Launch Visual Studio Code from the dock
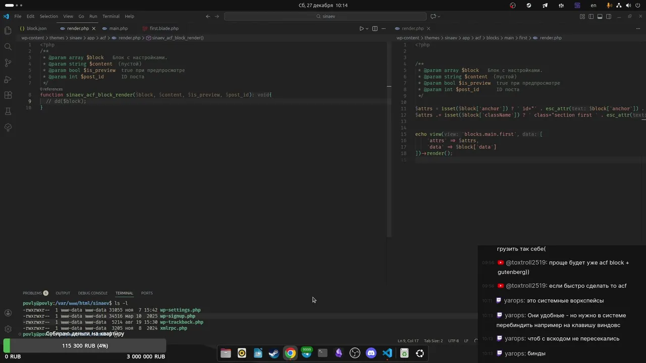Viewport: 646px width, 363px height. pyautogui.click(x=387, y=353)
